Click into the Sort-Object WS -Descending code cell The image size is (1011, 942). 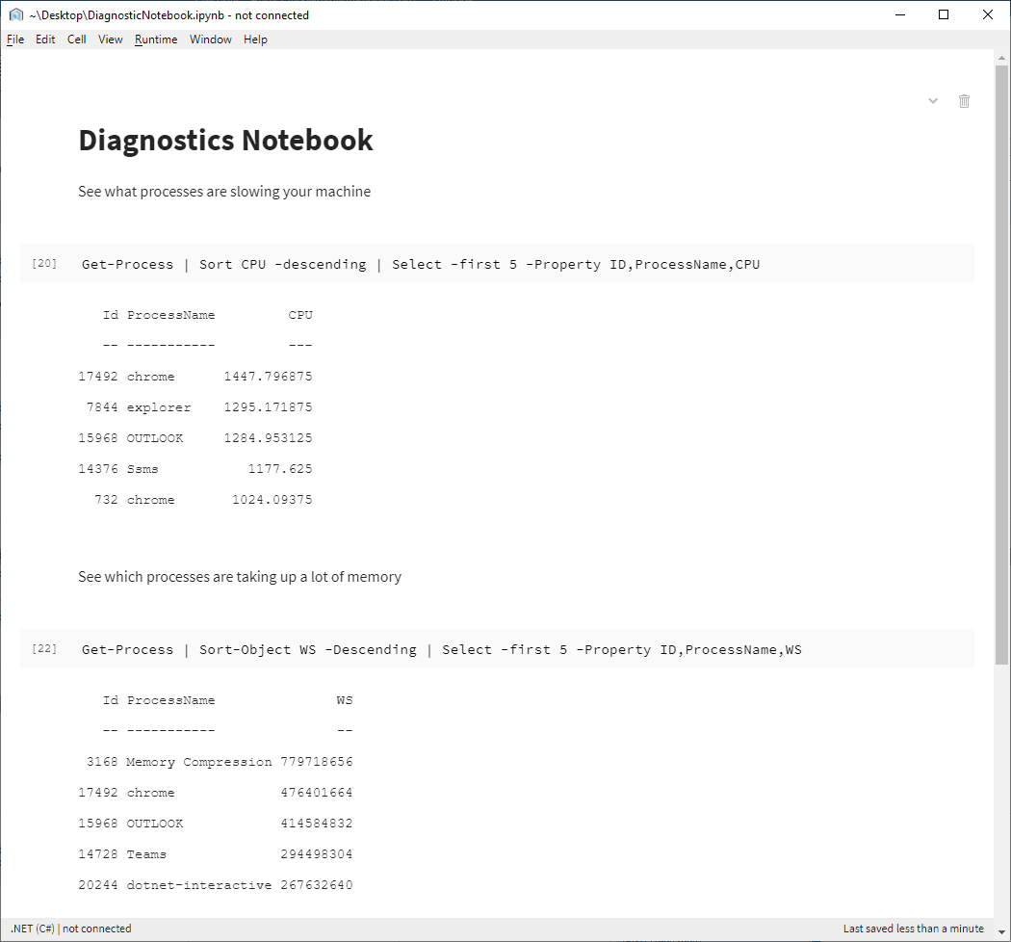pyautogui.click(x=497, y=649)
